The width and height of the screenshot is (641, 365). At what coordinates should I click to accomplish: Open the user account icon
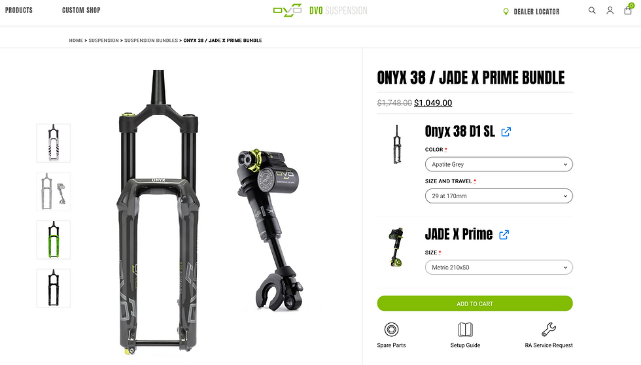click(x=610, y=10)
